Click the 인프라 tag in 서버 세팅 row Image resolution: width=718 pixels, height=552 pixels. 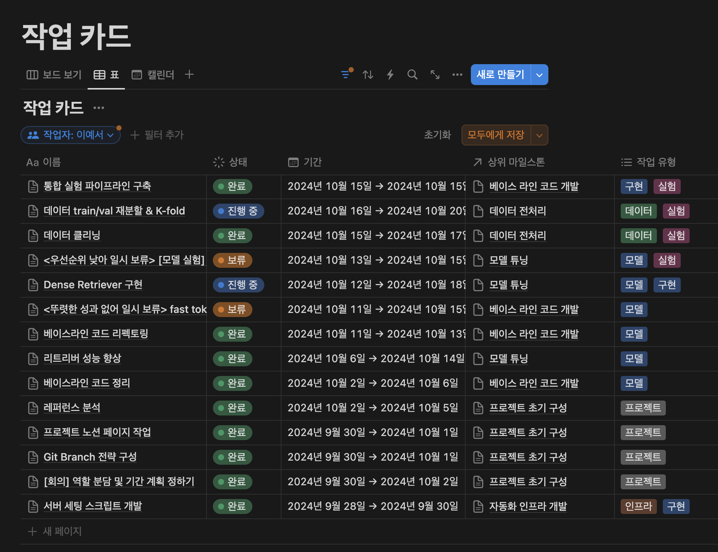tap(639, 506)
